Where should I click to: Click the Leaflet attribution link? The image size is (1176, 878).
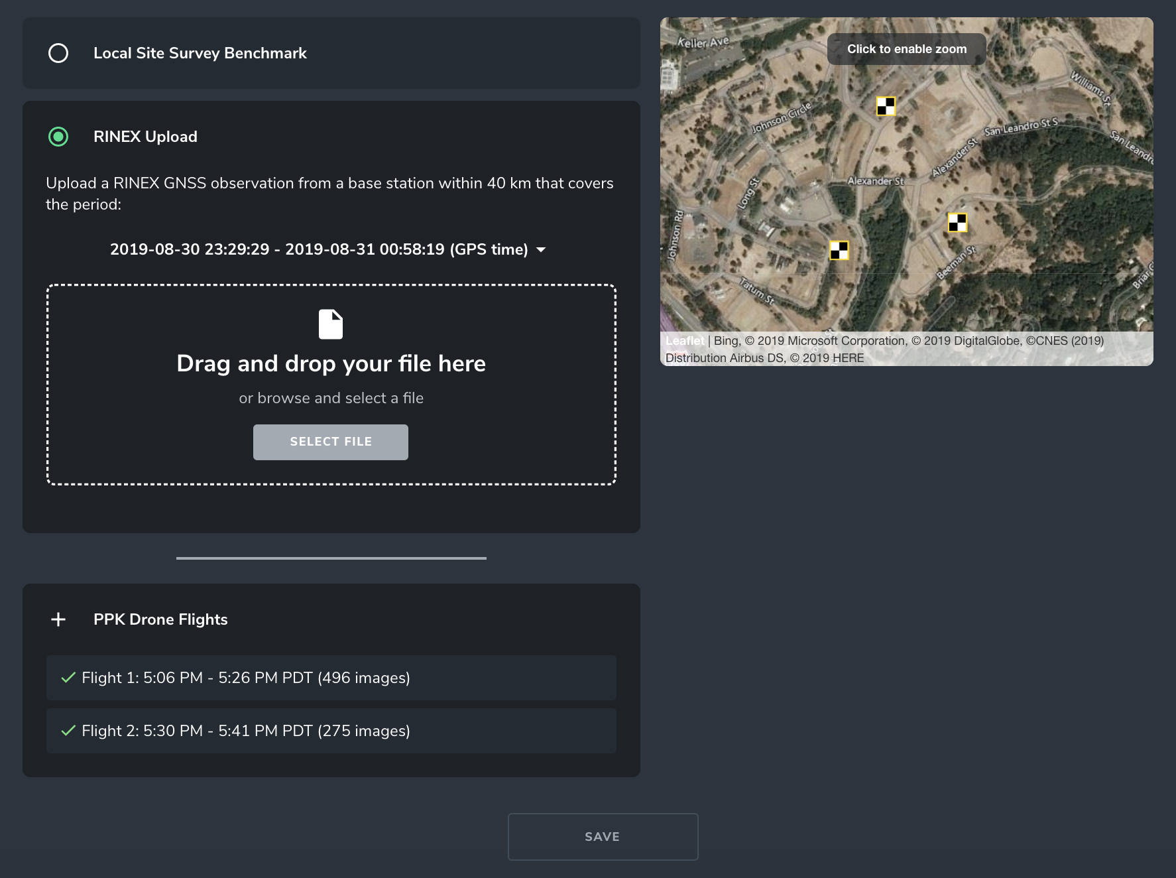click(684, 341)
